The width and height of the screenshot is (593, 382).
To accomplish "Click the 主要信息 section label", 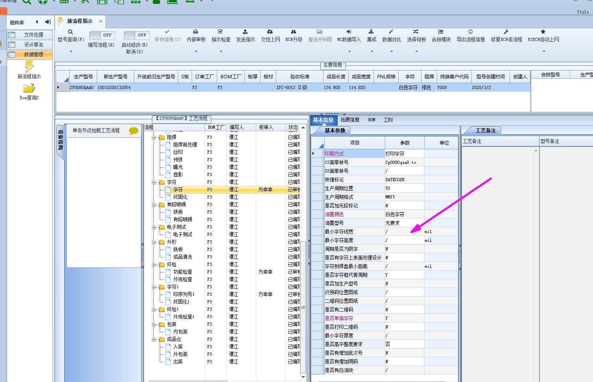I will [x=333, y=65].
